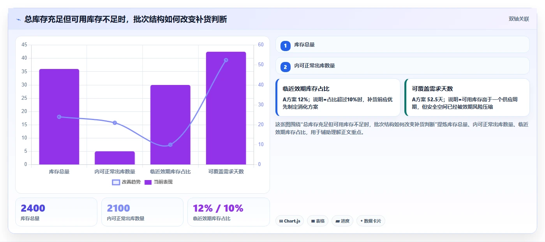The height and width of the screenshot is (242, 545).
Task: Click the 临近效期库存占比 purple bar
Action: tap(170, 125)
